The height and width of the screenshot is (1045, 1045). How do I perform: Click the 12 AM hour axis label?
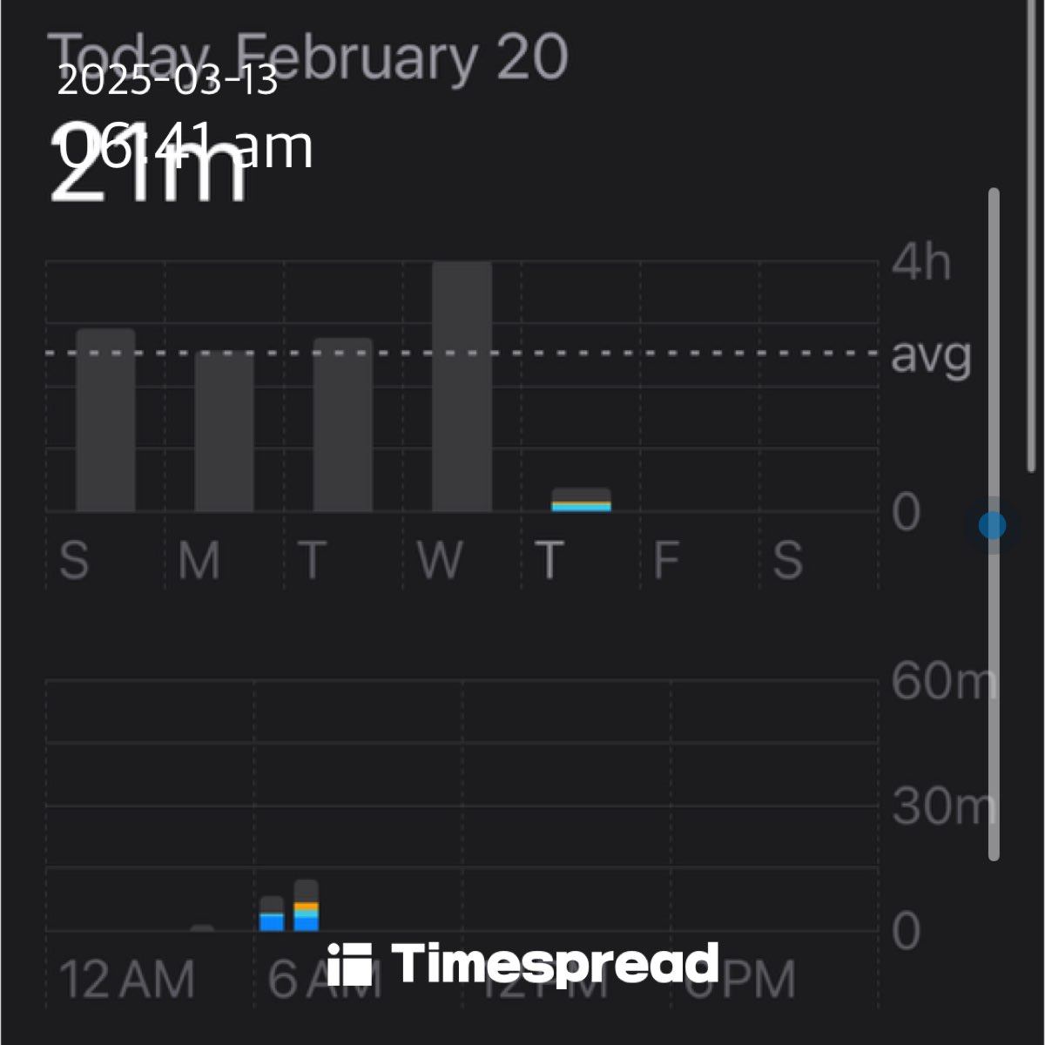tap(127, 980)
